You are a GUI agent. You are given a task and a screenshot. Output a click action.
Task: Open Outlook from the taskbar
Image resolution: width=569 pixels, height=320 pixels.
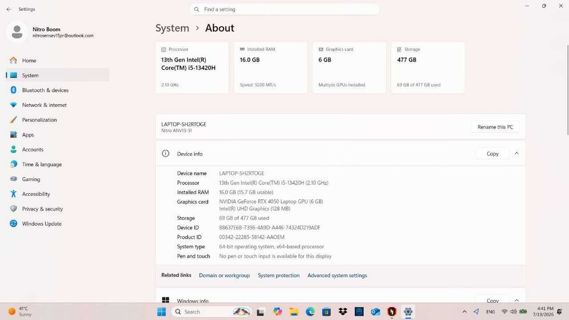(x=375, y=311)
